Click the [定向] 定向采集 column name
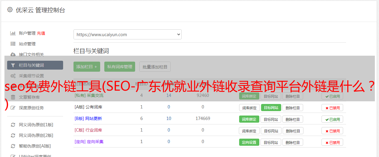This screenshot has width=379, height=157. (x=89, y=142)
